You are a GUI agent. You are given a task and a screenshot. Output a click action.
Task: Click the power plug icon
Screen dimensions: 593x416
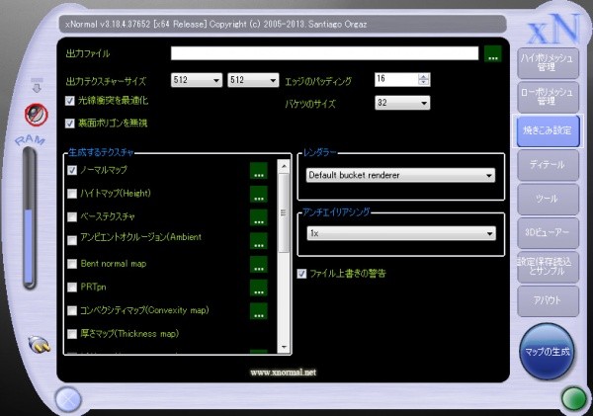click(40, 345)
